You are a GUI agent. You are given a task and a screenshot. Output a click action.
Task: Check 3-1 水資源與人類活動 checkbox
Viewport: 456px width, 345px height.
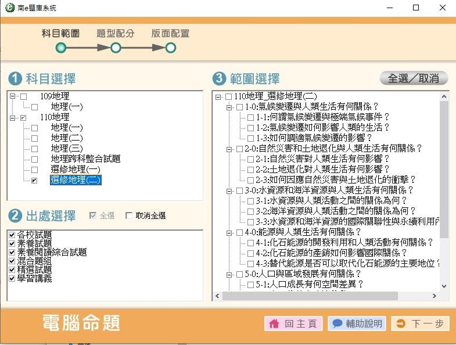click(x=250, y=202)
